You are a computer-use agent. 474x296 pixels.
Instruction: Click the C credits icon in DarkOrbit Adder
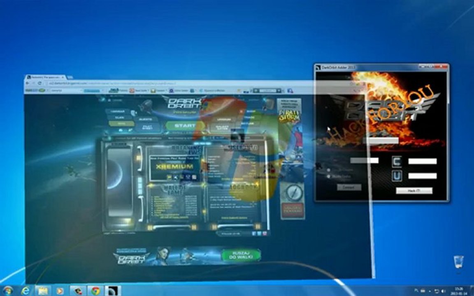tap(397, 162)
